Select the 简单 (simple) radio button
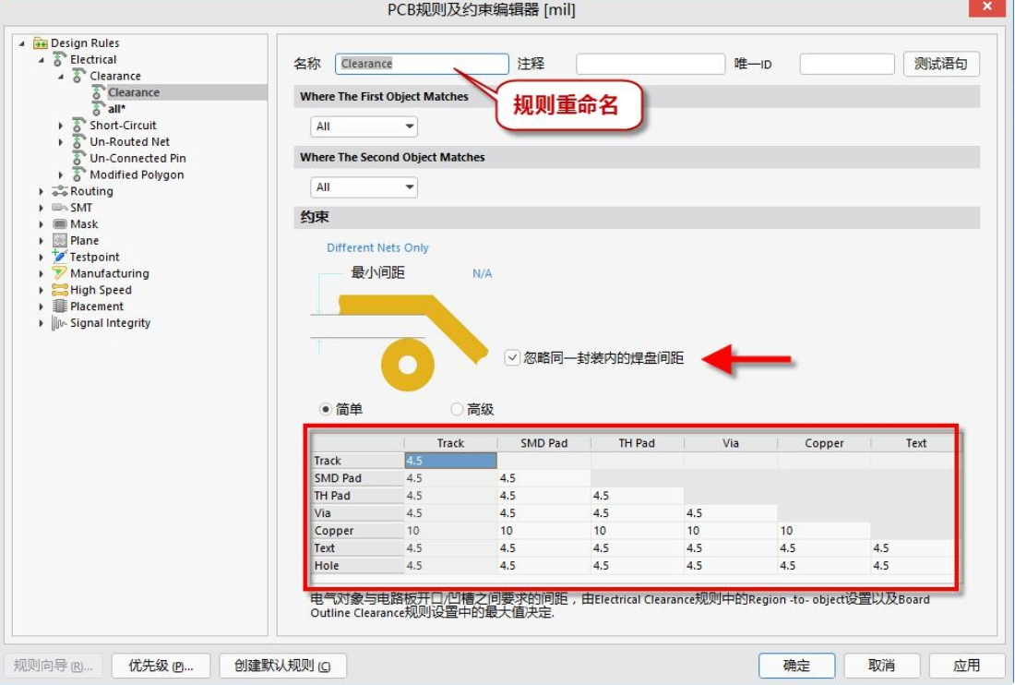This screenshot has height=685, width=1015. (326, 409)
